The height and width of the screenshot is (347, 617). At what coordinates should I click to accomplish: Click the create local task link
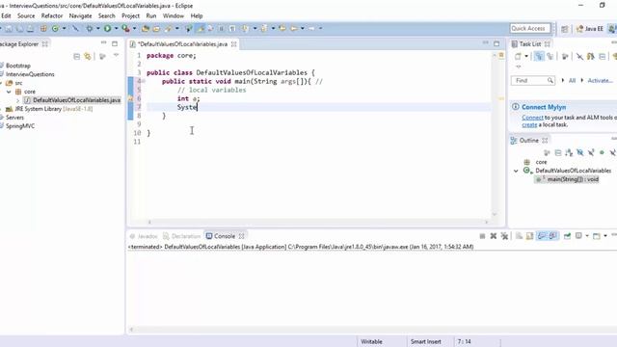click(x=529, y=124)
